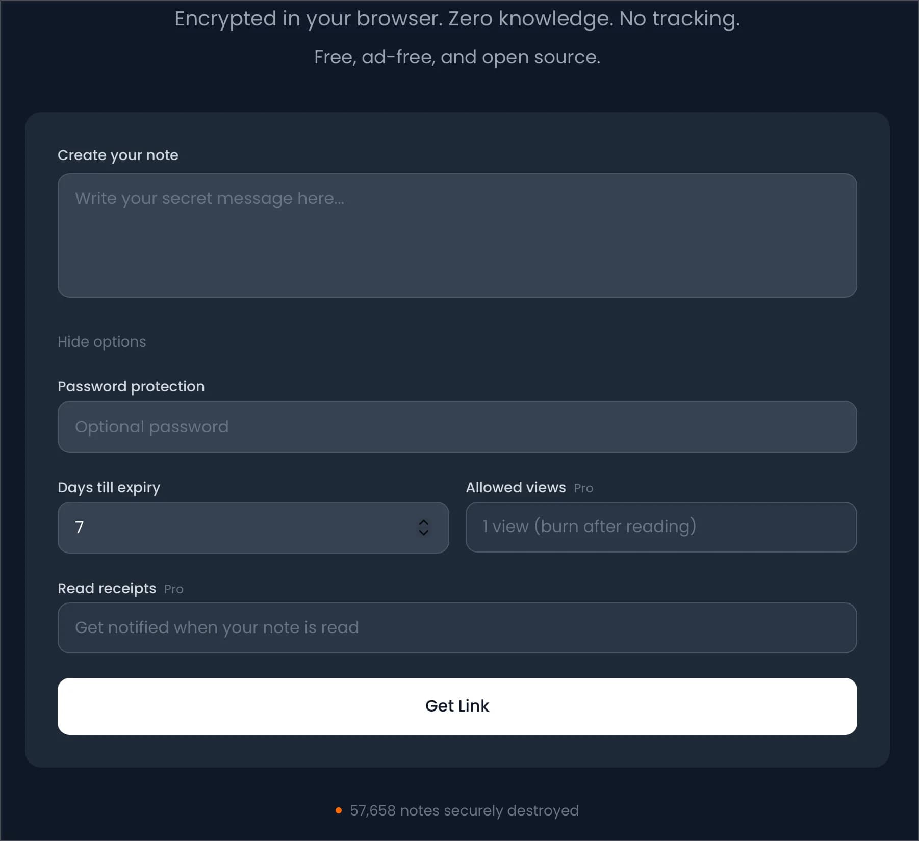
Task: Click the Pro badge next to Allowed views
Action: pyautogui.click(x=583, y=488)
